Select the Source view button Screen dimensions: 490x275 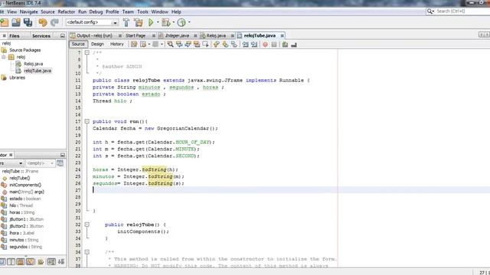(x=78, y=44)
